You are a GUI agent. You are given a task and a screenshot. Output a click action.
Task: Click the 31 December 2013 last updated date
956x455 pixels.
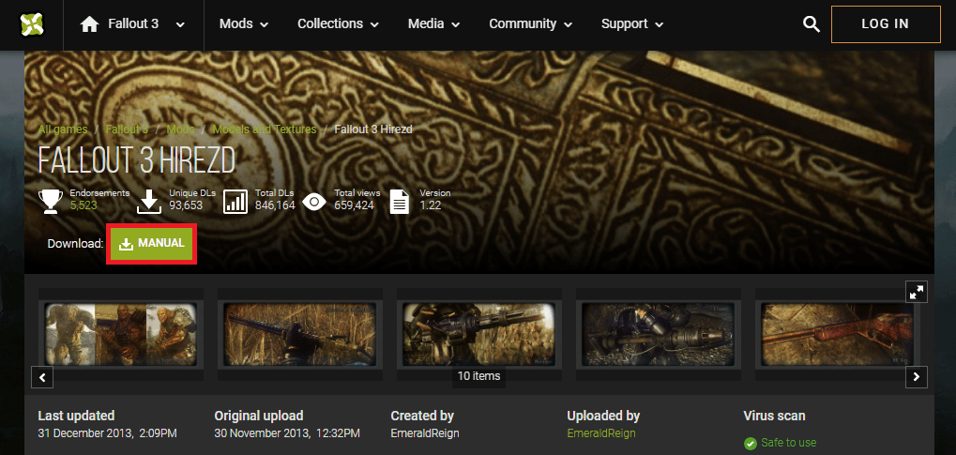(107, 433)
